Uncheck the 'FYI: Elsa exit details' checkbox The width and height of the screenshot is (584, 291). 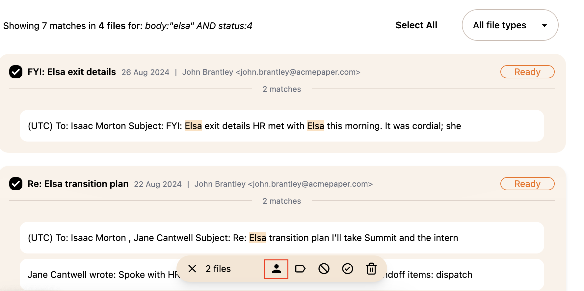[16, 72]
